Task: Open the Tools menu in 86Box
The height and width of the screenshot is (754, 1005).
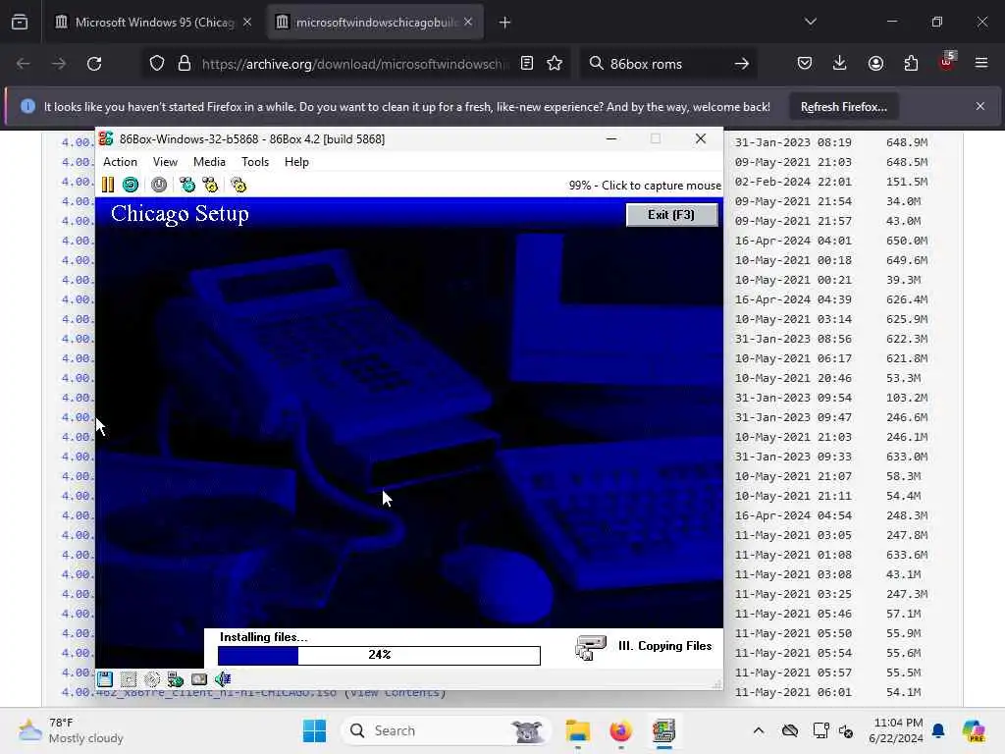Action: 255,162
